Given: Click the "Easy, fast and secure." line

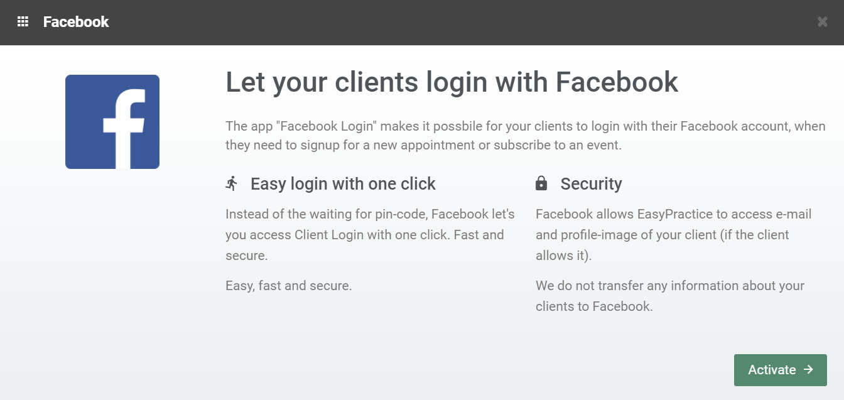Looking at the screenshot, I should coord(288,286).
